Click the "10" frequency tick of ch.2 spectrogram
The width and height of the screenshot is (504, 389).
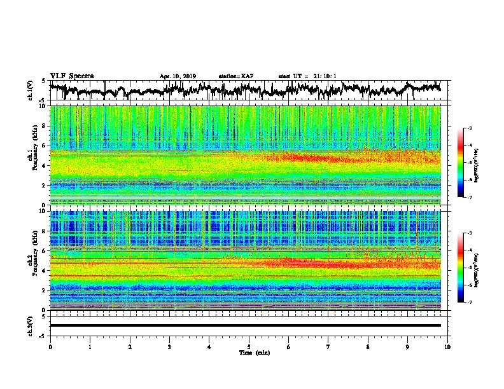pos(43,211)
